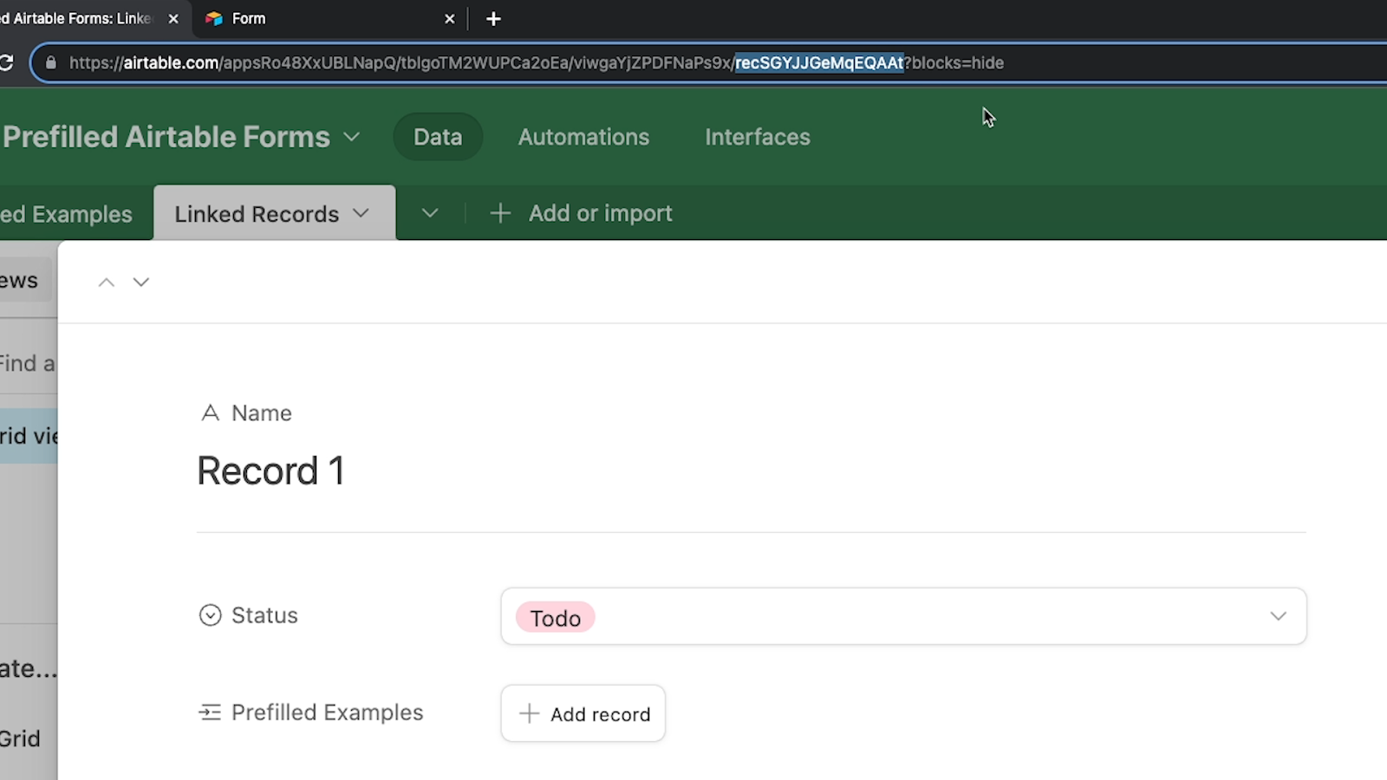Click the plus icon in Add record
This screenshot has width=1387, height=780.
click(529, 714)
